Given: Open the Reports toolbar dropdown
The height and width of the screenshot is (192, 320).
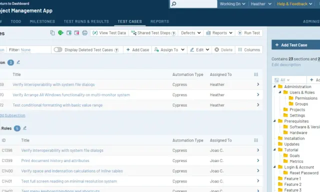Looking at the screenshot, I should pyautogui.click(x=219, y=33).
